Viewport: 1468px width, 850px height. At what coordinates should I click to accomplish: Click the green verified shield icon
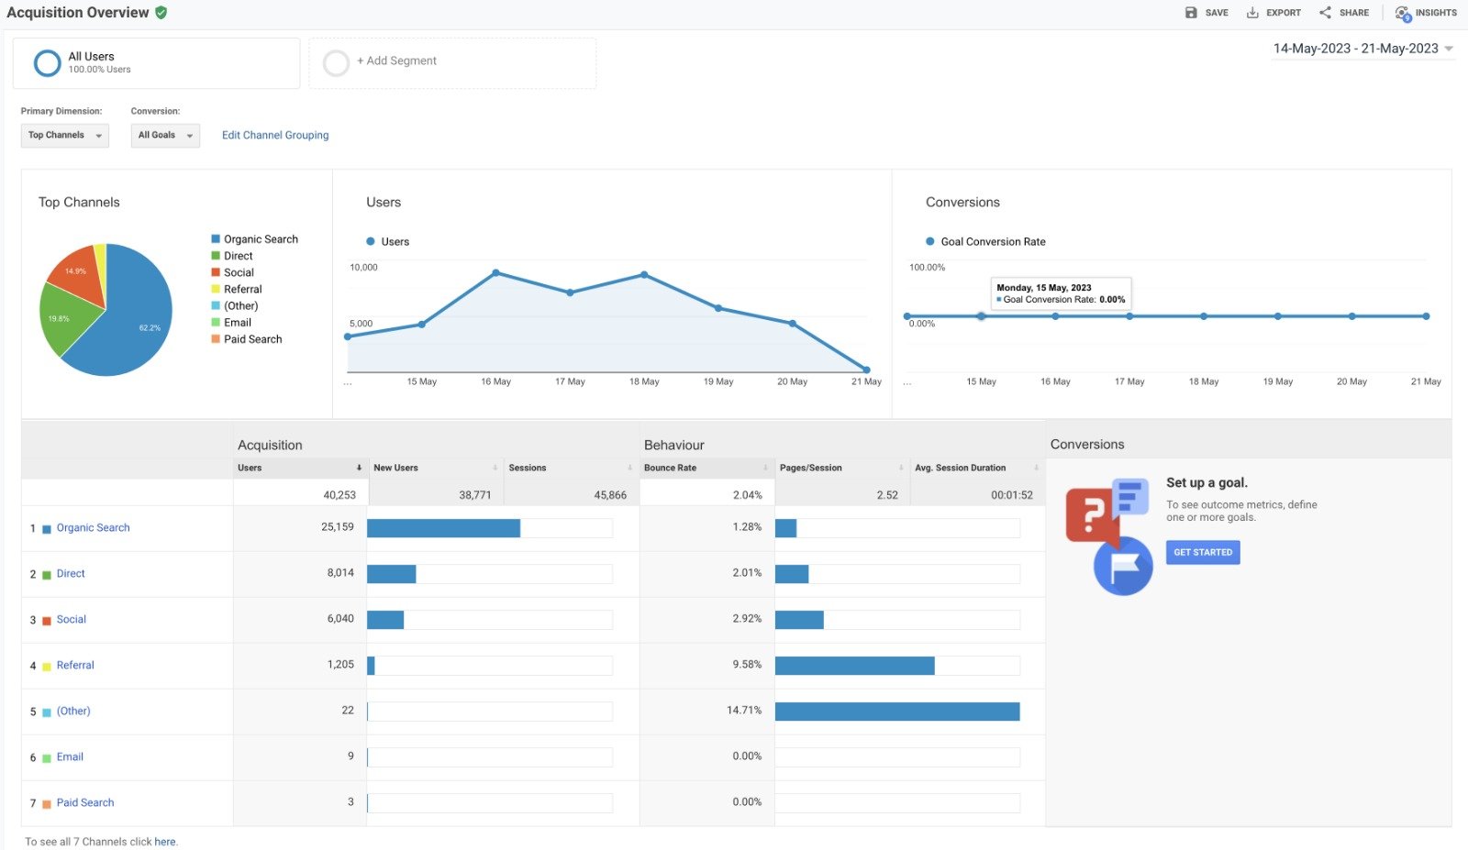tap(161, 13)
